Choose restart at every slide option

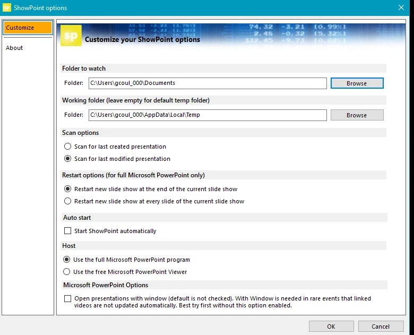(154, 201)
